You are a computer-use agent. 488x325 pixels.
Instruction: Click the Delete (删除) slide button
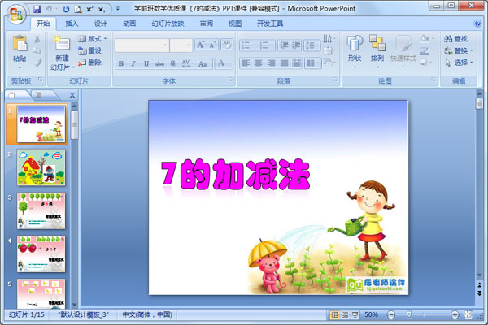90,63
